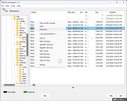This screenshot has height=101, width=127.
Task: Select the Aqua - Turn Back file row
Action: click(x=77, y=66)
